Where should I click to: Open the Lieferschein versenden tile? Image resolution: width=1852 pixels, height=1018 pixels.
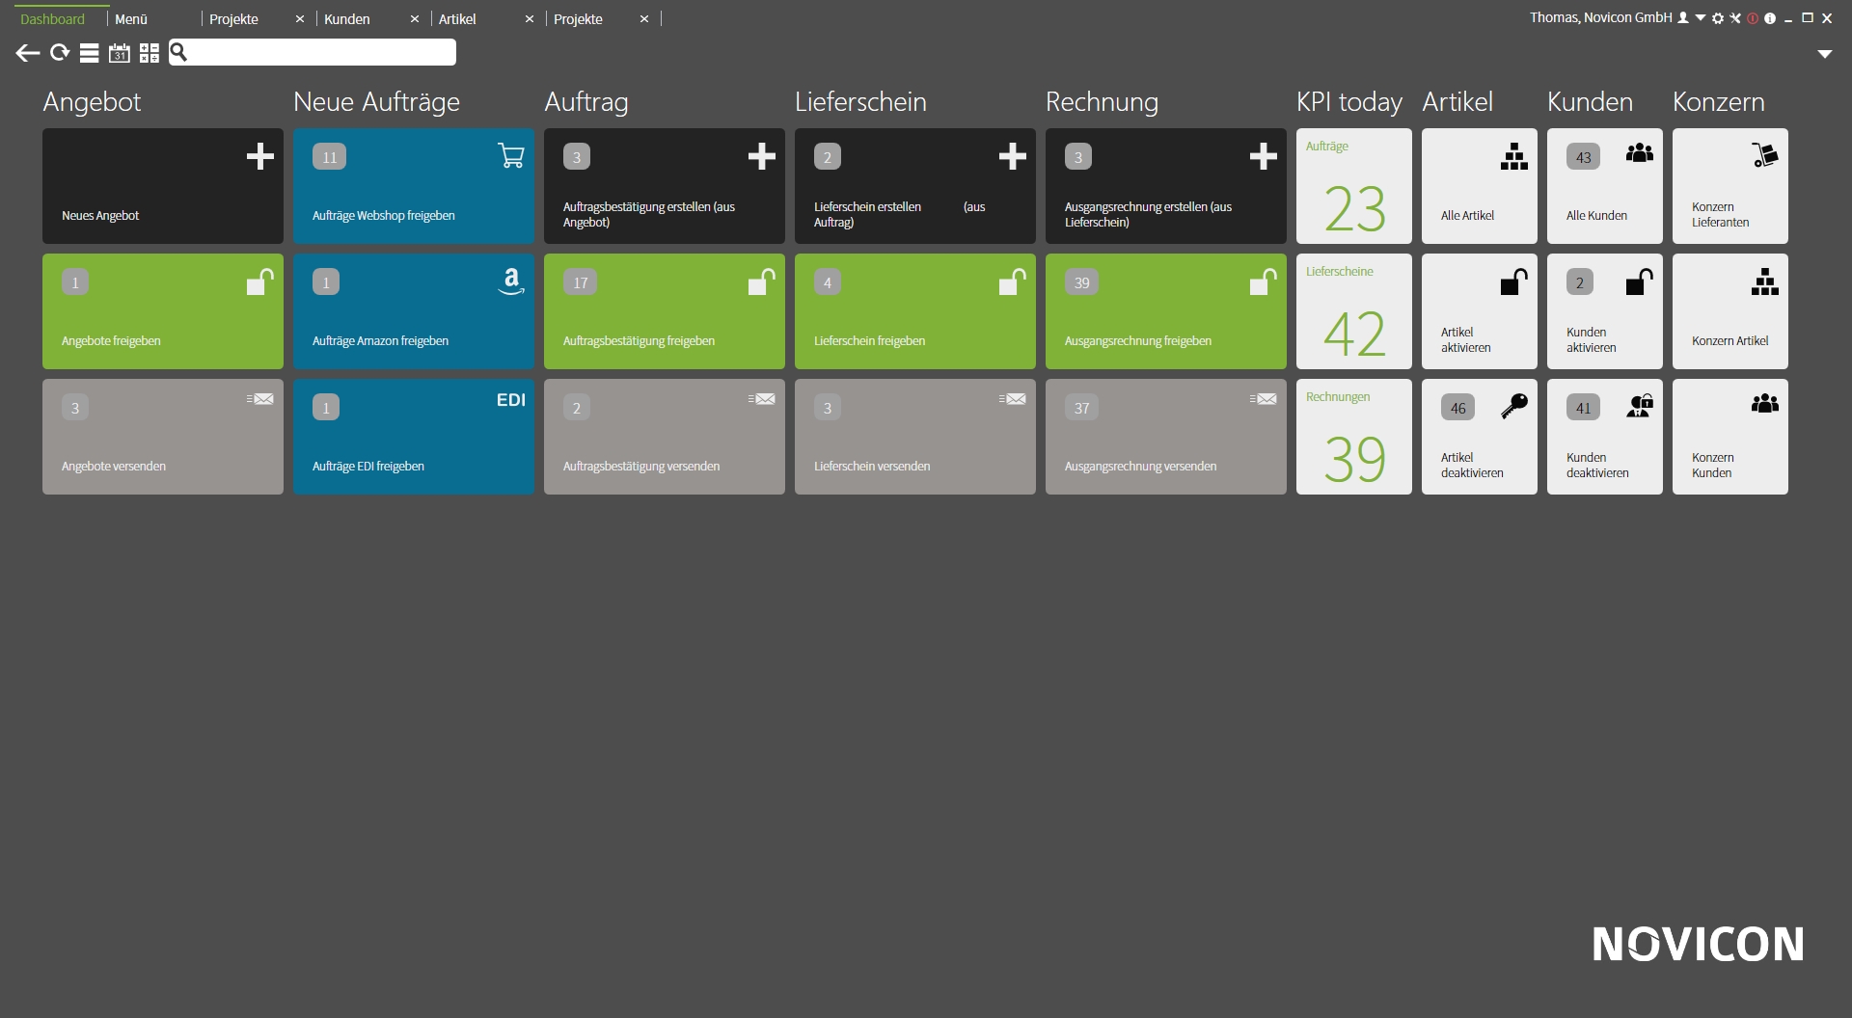(915, 437)
